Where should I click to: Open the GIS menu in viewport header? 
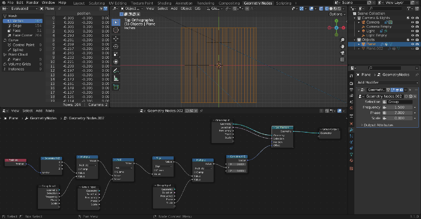coord(198,8)
